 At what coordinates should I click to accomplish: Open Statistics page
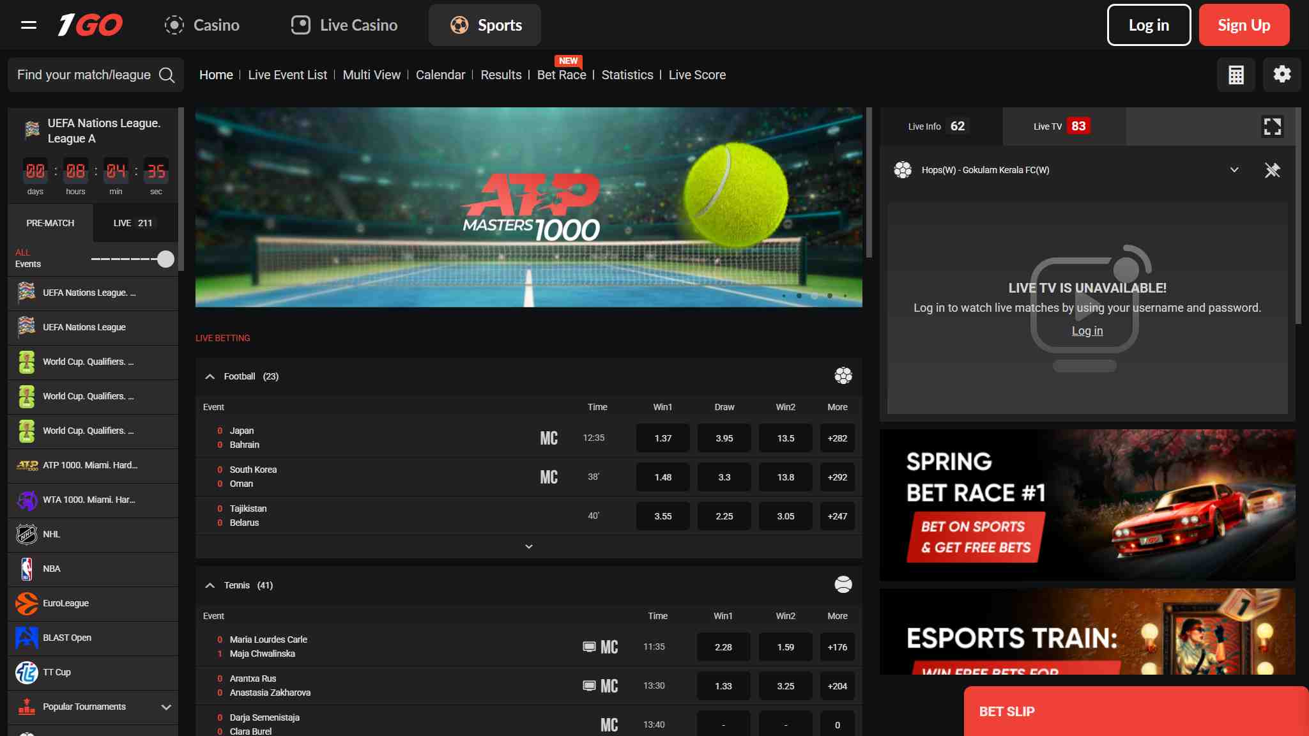(x=627, y=75)
